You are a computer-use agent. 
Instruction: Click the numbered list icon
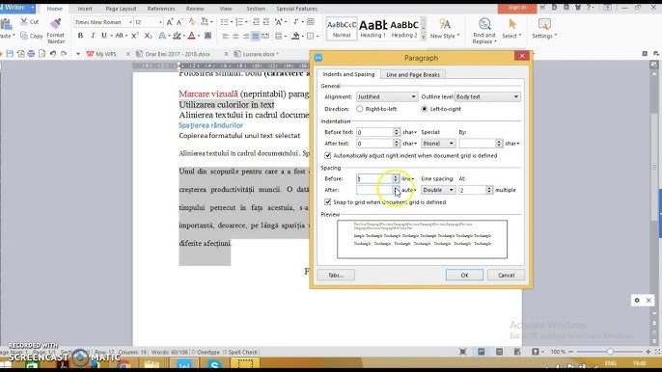point(239,22)
